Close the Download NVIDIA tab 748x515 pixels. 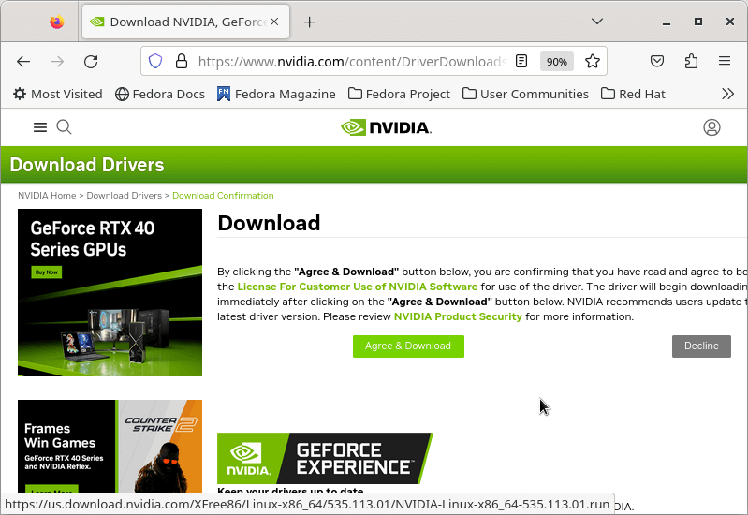coord(274,22)
